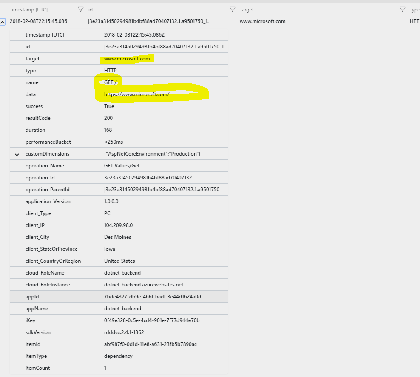Screen dimensions: 420x377
Task: Select the itemType value dependency
Action: coord(119,356)
